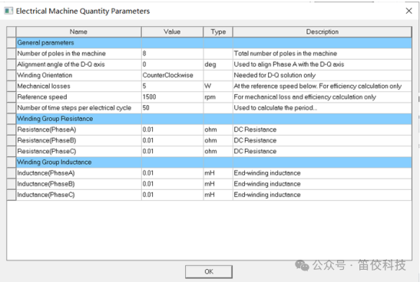Image resolution: width=420 pixels, height=282 pixels.
Task: Click 'Total number of poles in the machine' description
Action: 286,54
